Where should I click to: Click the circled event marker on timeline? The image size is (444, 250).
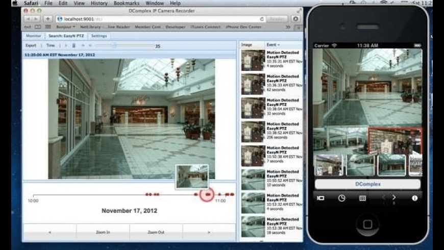(x=207, y=194)
